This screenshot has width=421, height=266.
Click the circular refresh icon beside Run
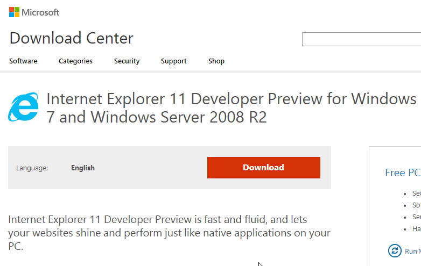coord(395,251)
